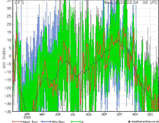This screenshot has width=159, height=123.
Task: Click the Min/Max legend label
Action: 58,122
